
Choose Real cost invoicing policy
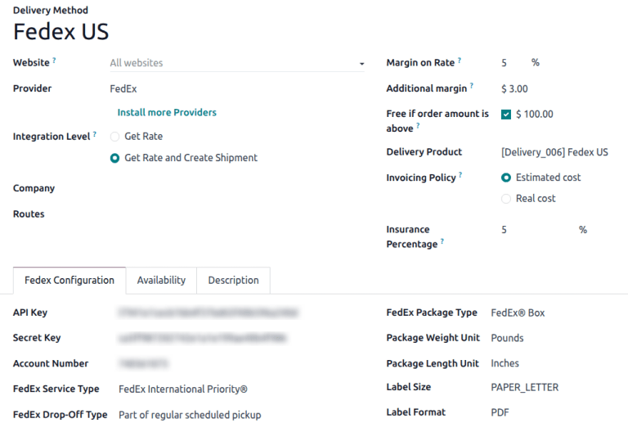coord(506,199)
